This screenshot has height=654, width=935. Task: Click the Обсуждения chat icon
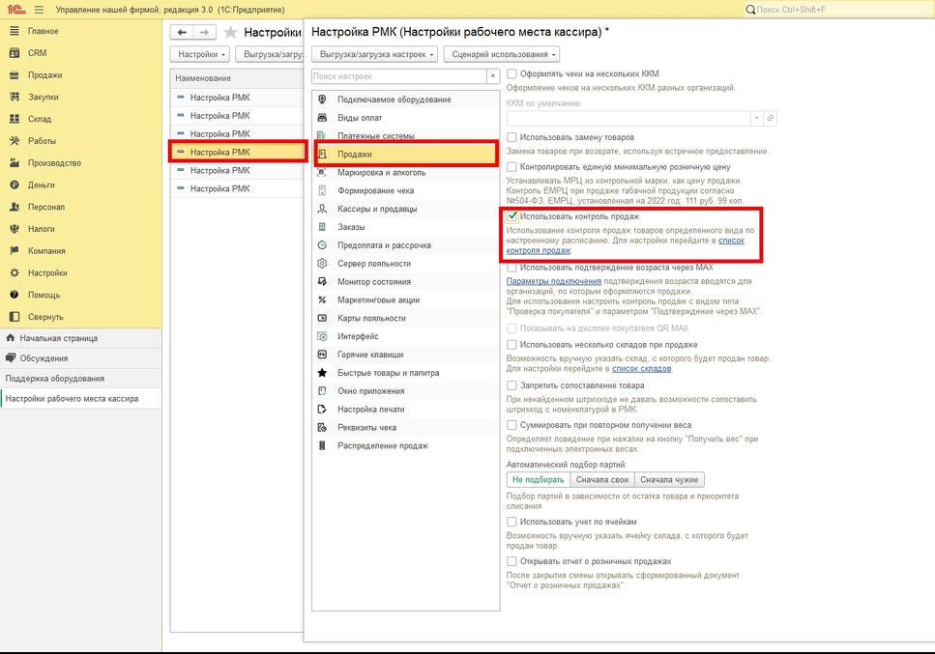pos(10,358)
